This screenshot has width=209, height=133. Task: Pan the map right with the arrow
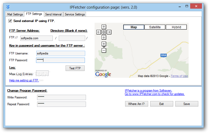pyautogui.click(x=109, y=32)
